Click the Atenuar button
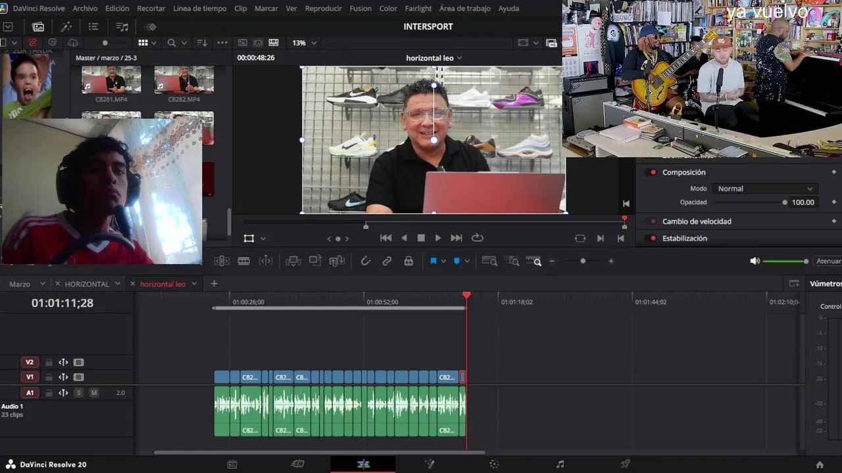Image resolution: width=842 pixels, height=473 pixels. pos(829,261)
